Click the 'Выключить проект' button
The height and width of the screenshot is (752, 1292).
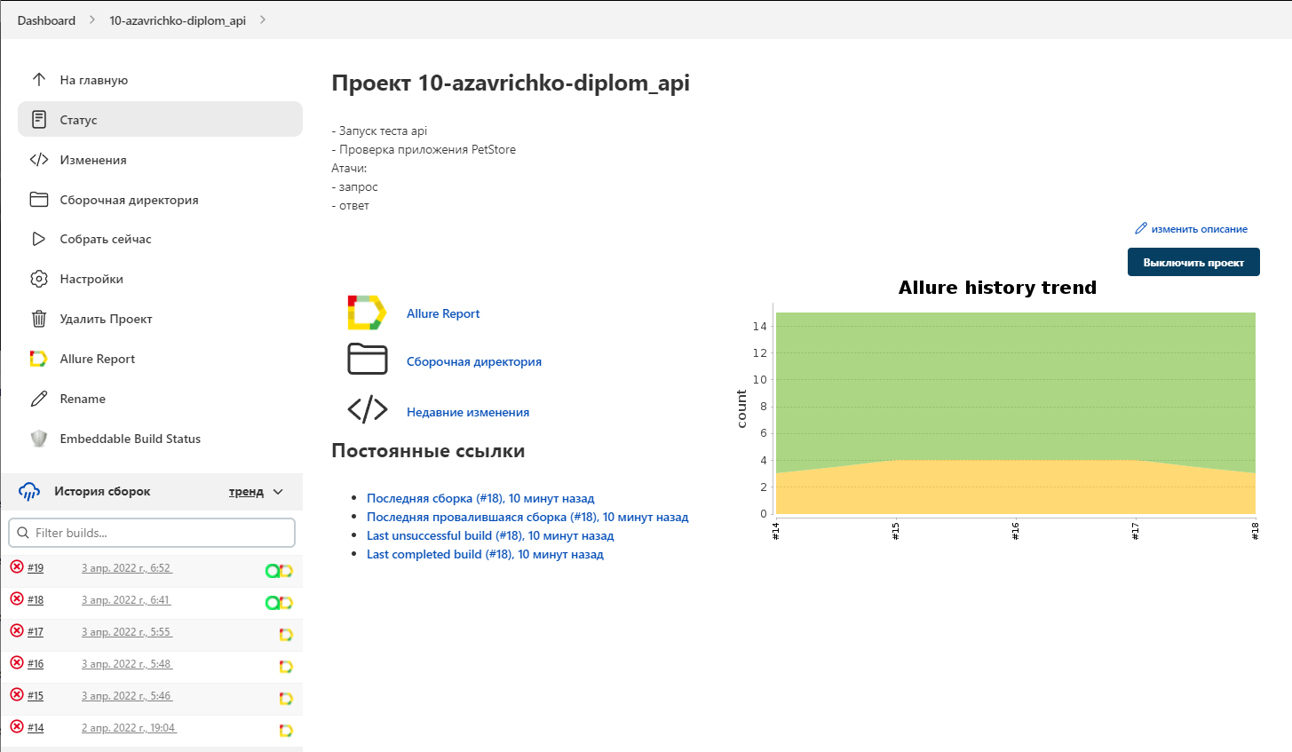tap(1193, 262)
